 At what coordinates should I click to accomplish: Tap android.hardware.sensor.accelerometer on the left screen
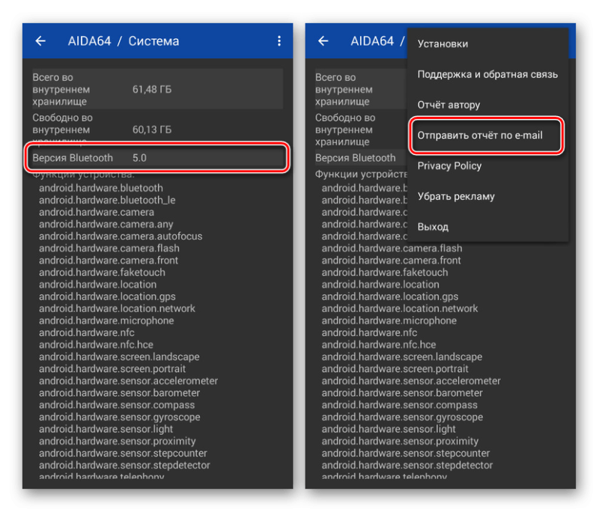[128, 381]
